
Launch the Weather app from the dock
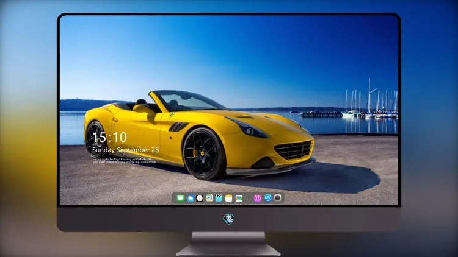click(x=190, y=199)
